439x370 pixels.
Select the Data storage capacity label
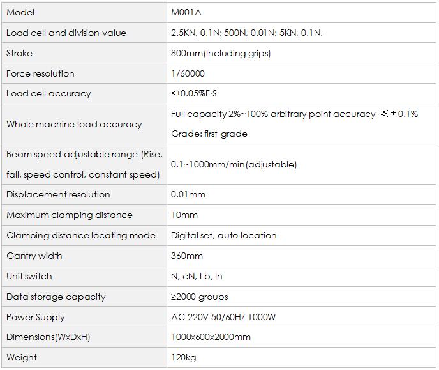[x=56, y=297]
